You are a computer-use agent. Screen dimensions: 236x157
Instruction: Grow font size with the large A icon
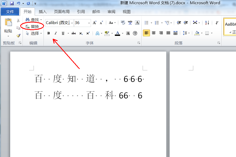tap(94, 23)
